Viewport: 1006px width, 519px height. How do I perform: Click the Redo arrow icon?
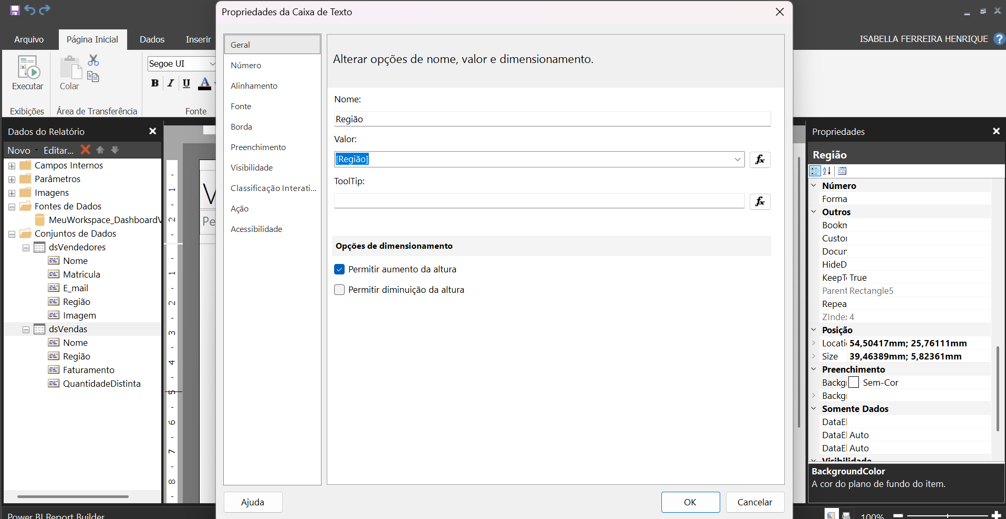pyautogui.click(x=45, y=10)
